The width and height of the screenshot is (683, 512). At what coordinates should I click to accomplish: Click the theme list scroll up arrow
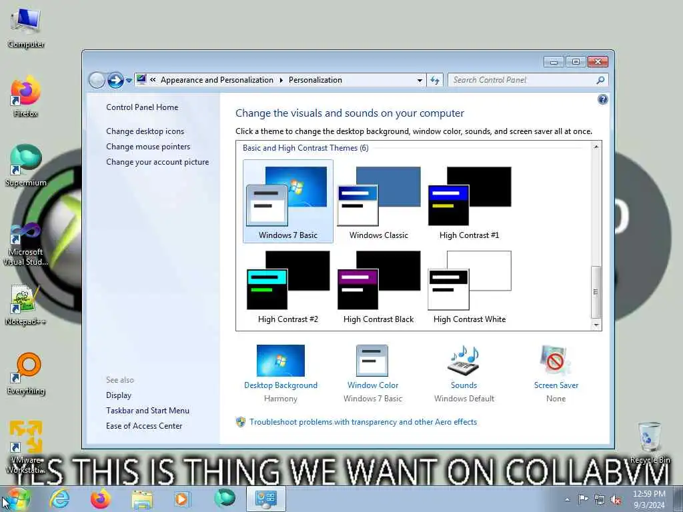coord(596,147)
